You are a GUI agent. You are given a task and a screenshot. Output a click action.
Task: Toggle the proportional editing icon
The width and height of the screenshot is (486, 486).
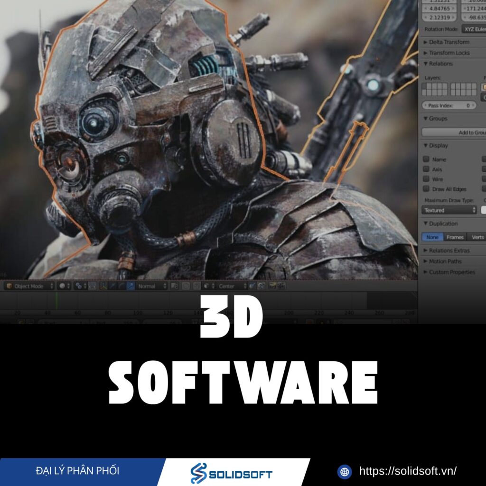coord(186,286)
